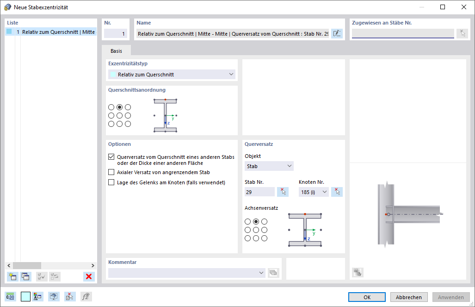Select top-left Querschnittsanordnung radio
This screenshot has height=307, width=475.
tap(111, 107)
